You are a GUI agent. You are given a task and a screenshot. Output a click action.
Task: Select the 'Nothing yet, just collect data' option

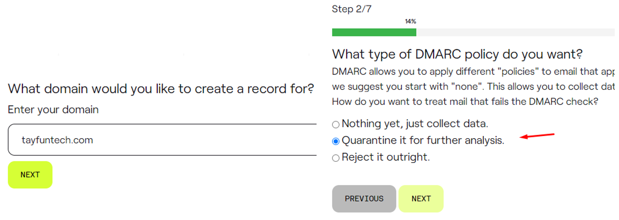tap(336, 125)
